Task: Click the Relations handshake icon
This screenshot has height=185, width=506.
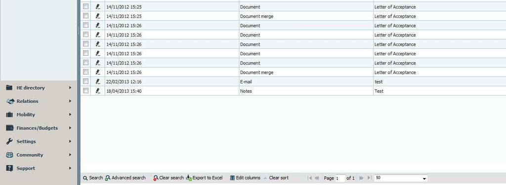Action: [10, 101]
